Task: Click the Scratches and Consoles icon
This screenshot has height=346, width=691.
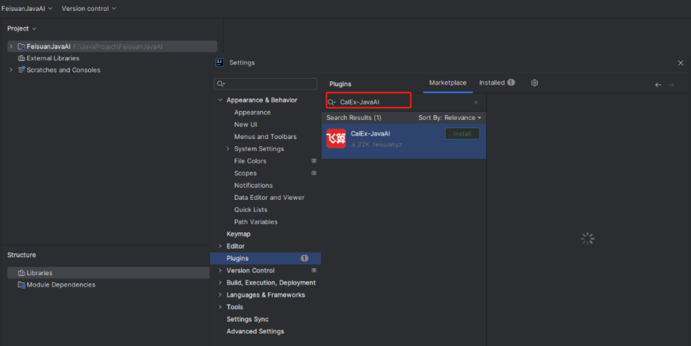Action: point(21,70)
